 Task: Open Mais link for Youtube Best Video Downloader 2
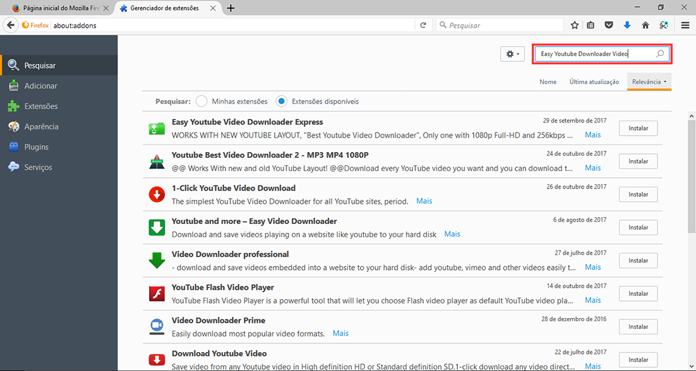point(592,168)
